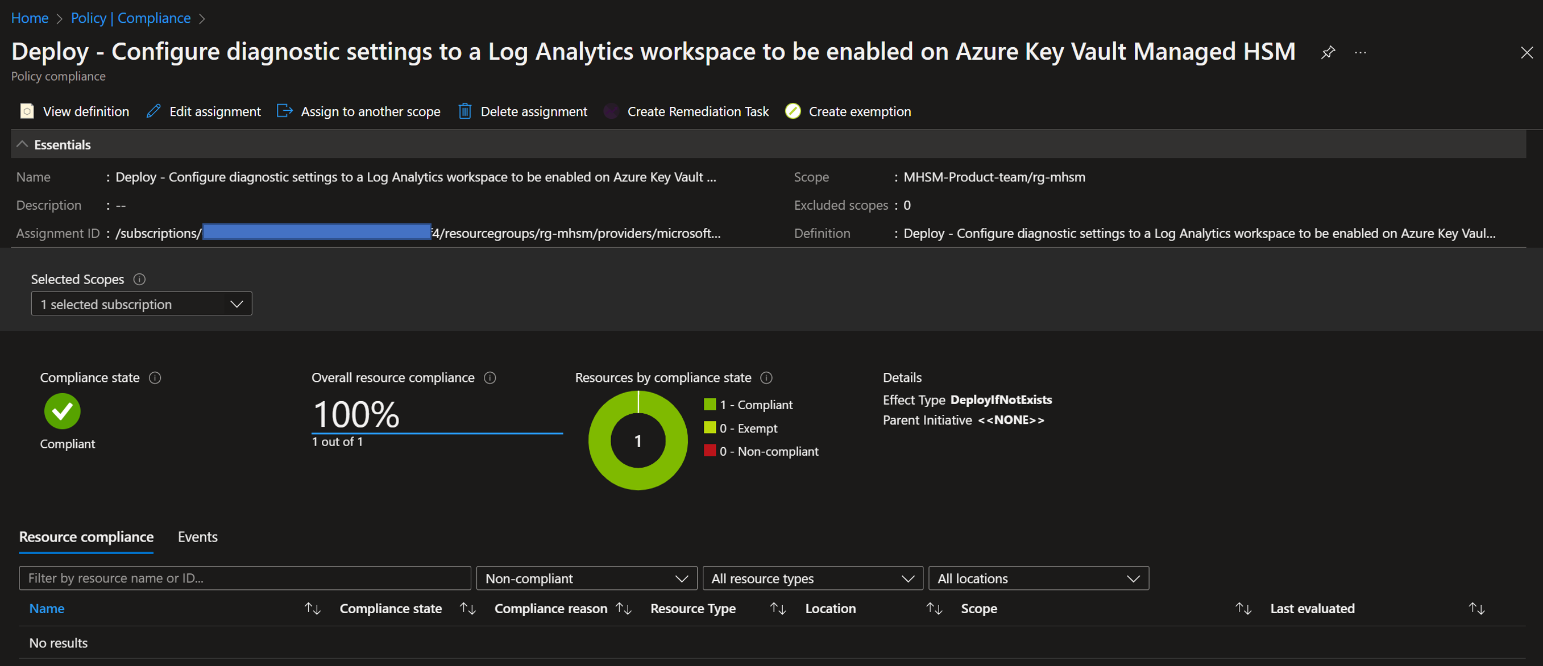The height and width of the screenshot is (666, 1543).
Task: Open the more options ellipsis menu
Action: click(x=1361, y=52)
